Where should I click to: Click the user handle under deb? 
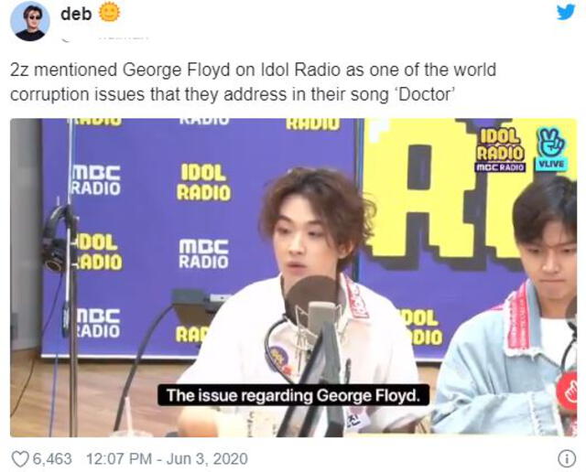pos(104,38)
